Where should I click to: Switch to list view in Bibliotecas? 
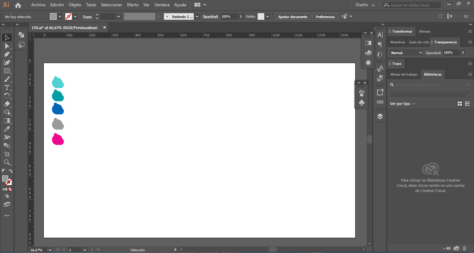pyautogui.click(x=467, y=104)
